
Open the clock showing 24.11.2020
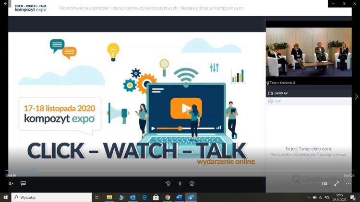pos(339,197)
